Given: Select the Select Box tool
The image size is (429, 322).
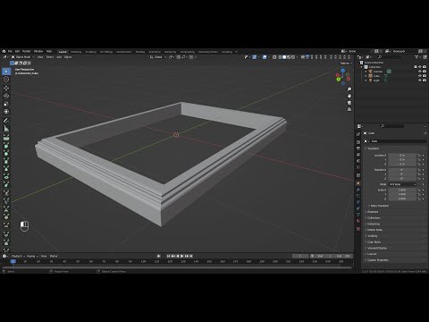Looking at the screenshot, I should point(6,72).
